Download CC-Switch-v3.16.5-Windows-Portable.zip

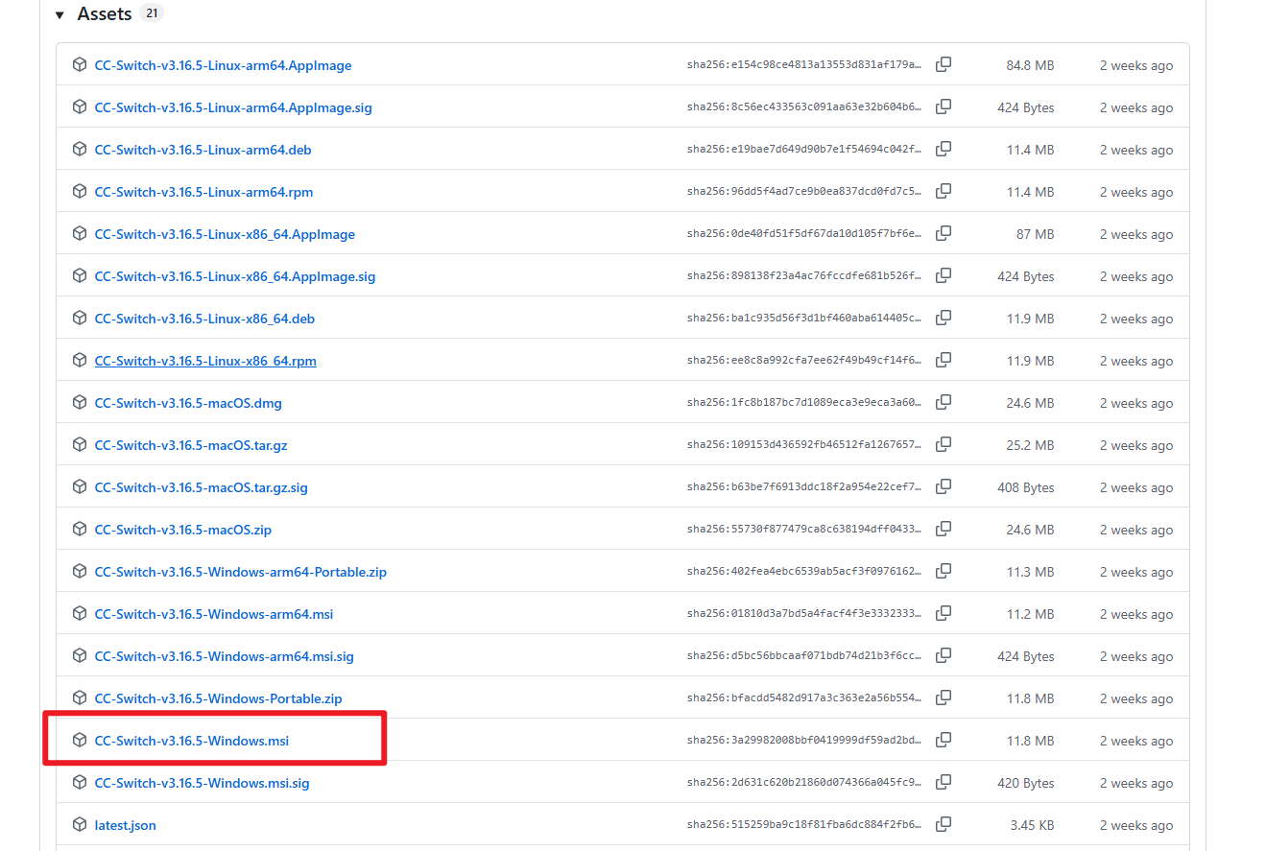pyautogui.click(x=219, y=698)
